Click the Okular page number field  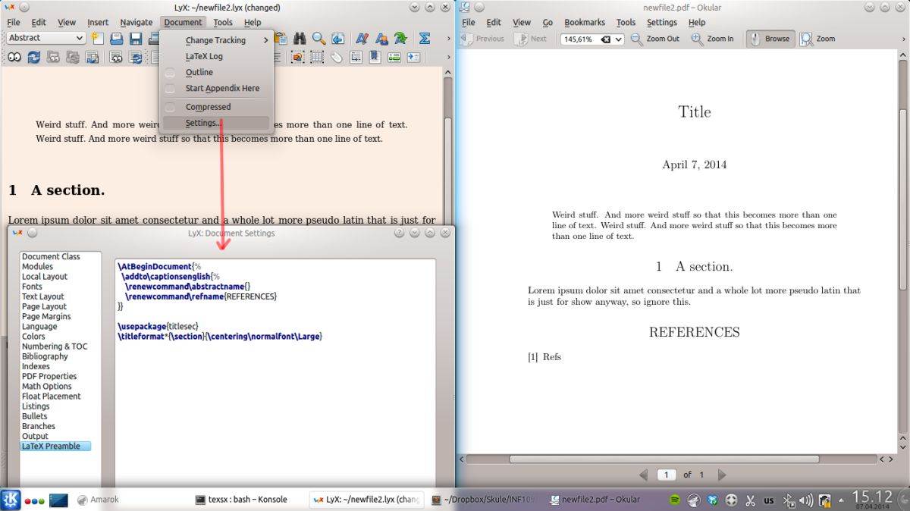point(666,475)
